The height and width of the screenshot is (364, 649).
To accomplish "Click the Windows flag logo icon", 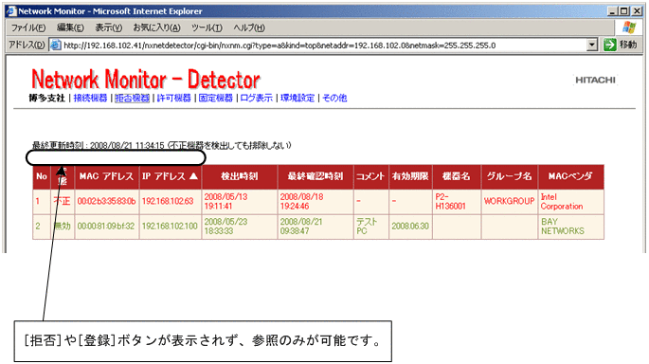I will pos(629,27).
